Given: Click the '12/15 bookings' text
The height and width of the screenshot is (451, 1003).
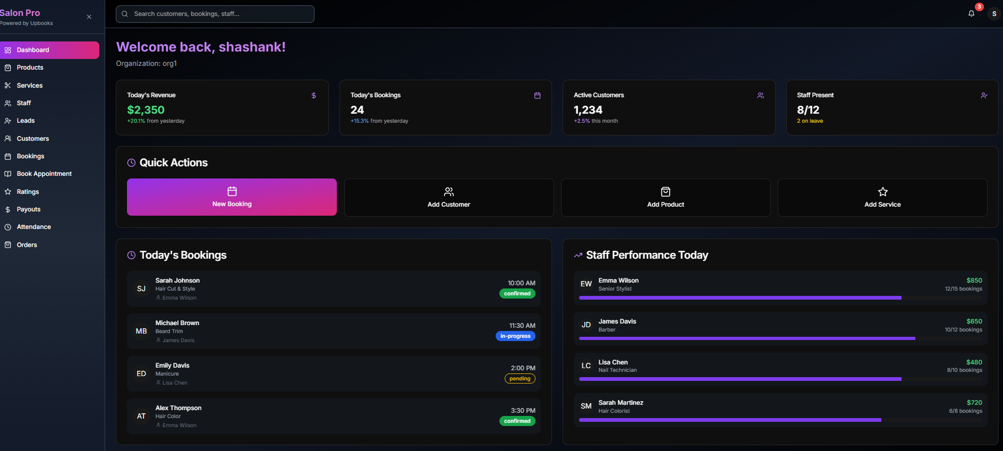Looking at the screenshot, I should (963, 289).
